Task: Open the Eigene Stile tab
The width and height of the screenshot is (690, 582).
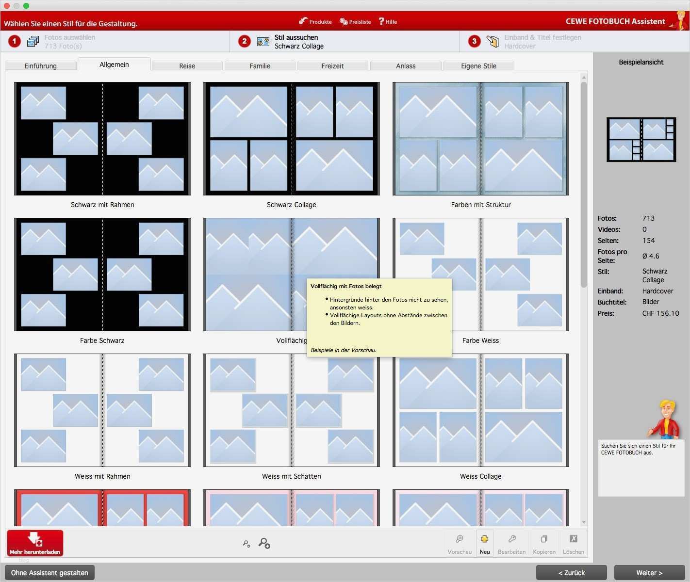Action: pos(479,66)
